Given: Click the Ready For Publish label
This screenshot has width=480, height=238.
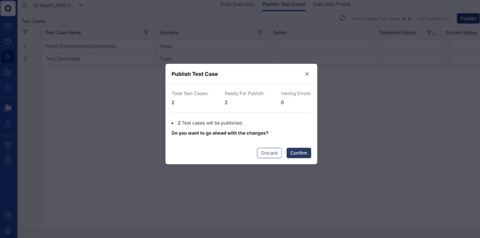Looking at the screenshot, I should [x=245, y=94].
